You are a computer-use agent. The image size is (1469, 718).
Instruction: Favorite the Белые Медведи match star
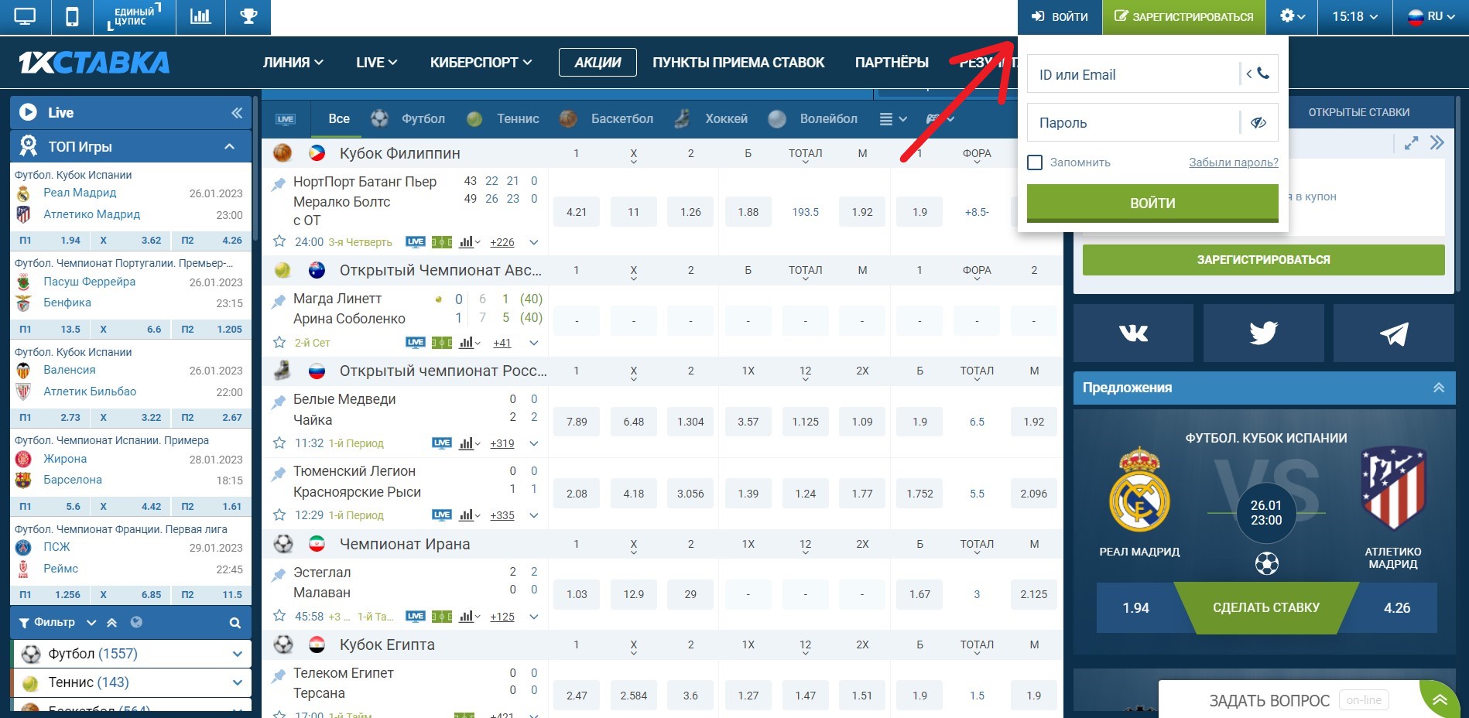tap(279, 443)
